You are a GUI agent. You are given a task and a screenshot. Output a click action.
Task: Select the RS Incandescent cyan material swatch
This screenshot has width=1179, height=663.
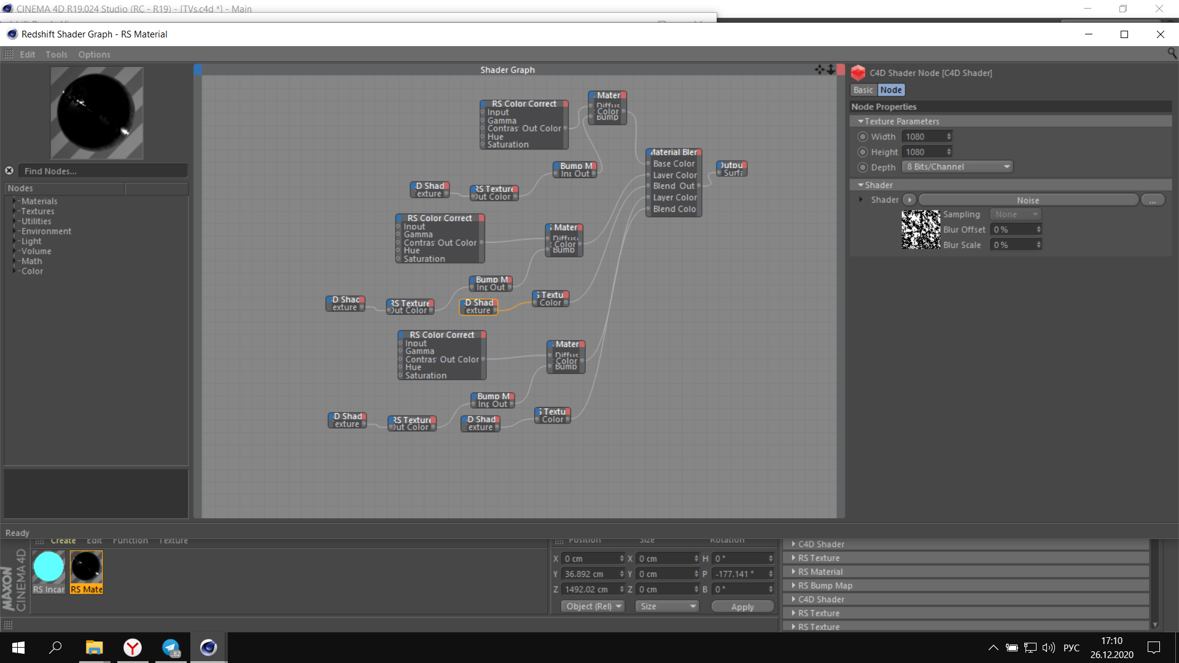(x=49, y=567)
